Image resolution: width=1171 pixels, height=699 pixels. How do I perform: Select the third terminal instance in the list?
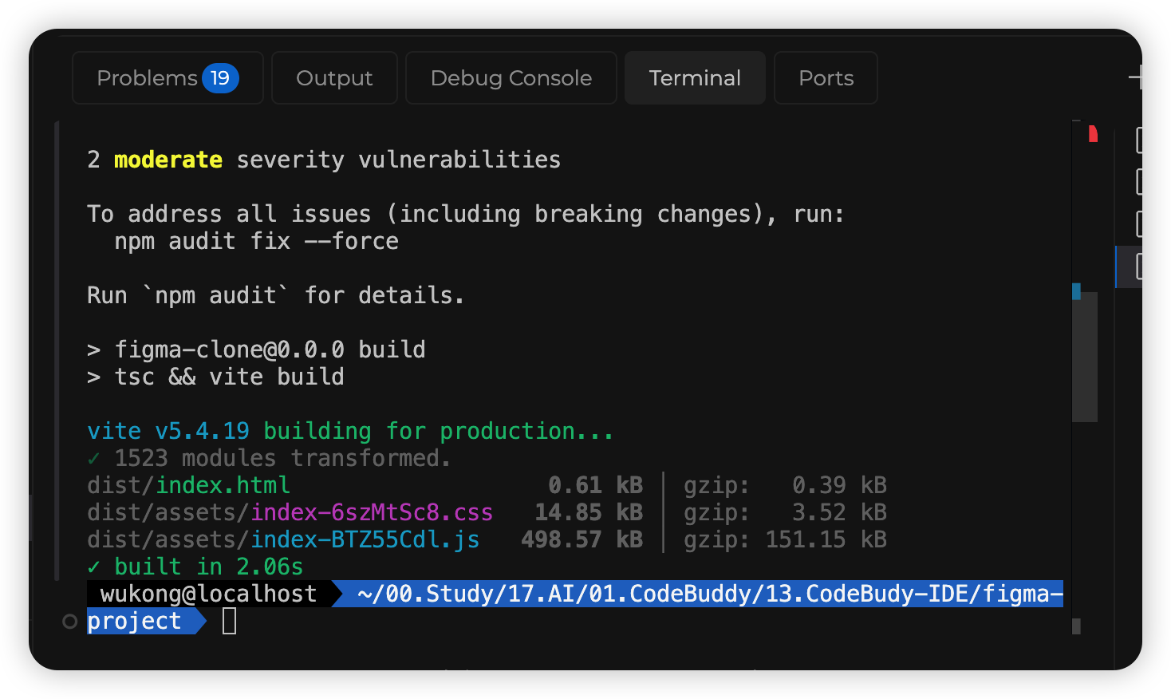(x=1138, y=224)
